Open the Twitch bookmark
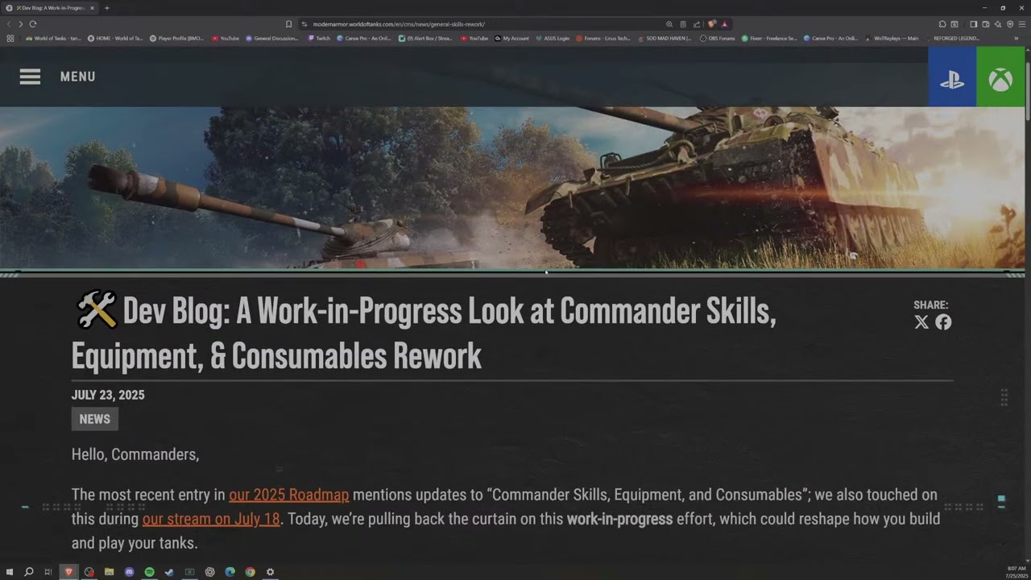1031x580 pixels. (x=319, y=38)
